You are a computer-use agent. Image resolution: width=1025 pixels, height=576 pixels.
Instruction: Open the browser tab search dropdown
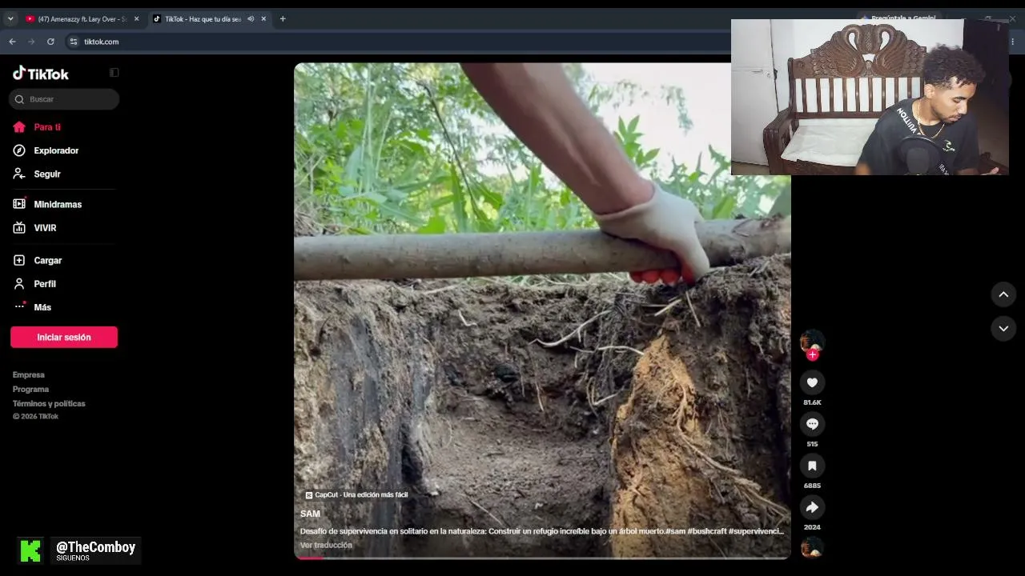[10, 18]
